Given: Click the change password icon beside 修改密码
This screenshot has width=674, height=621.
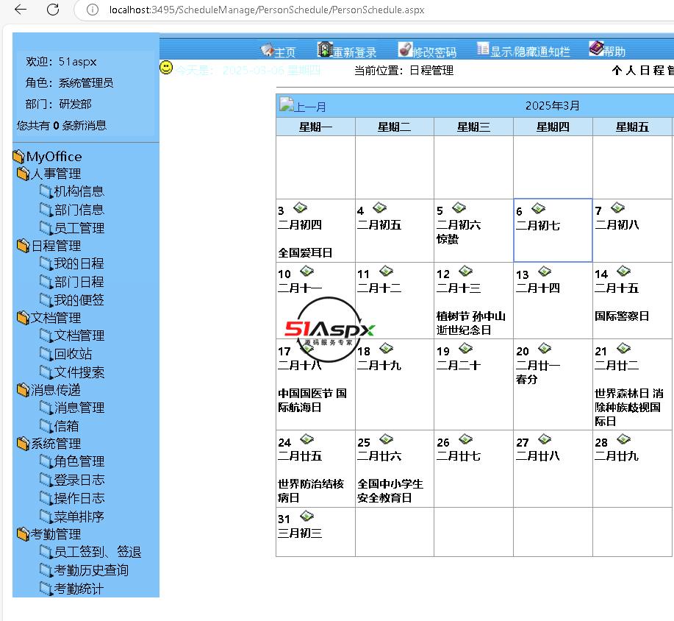Looking at the screenshot, I should pos(404,49).
